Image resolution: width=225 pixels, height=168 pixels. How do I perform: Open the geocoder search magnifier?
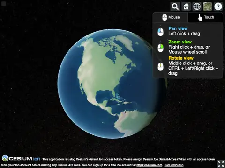(x=175, y=7)
